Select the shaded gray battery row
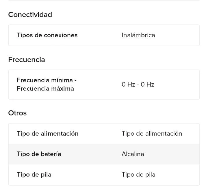The height and width of the screenshot is (187, 208). [x=104, y=154]
